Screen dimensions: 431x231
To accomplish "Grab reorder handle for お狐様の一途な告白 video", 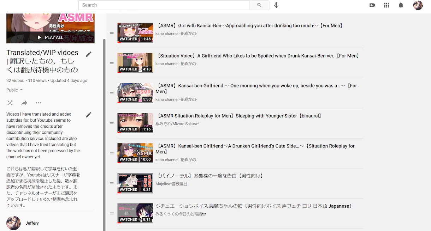I will coord(112,183).
